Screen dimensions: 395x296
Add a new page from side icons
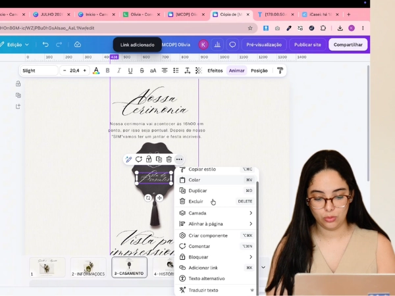point(18,107)
